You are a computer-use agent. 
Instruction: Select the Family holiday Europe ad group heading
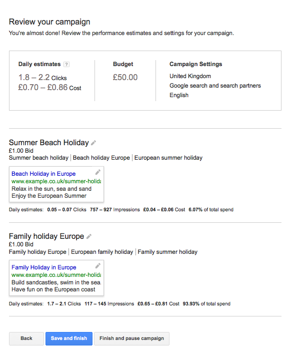tap(46, 236)
